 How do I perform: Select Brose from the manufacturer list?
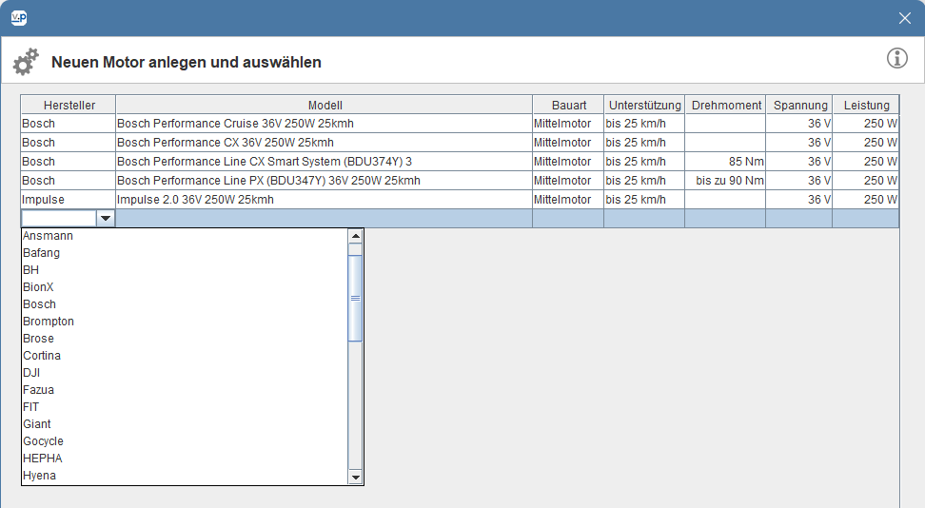[185, 338]
